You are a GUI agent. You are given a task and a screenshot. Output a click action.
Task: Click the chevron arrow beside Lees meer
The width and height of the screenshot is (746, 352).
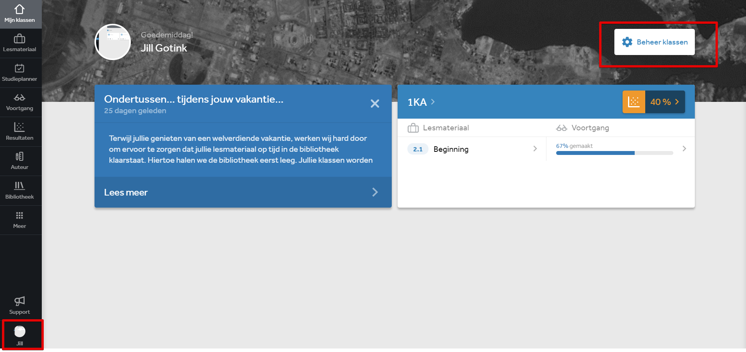375,192
